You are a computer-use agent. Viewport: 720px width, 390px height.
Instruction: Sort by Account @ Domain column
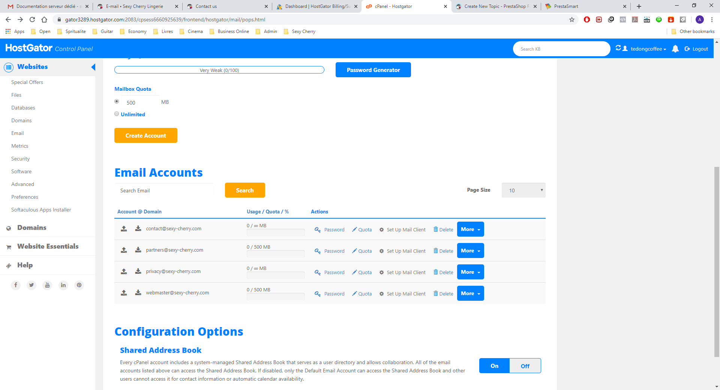[139, 211]
